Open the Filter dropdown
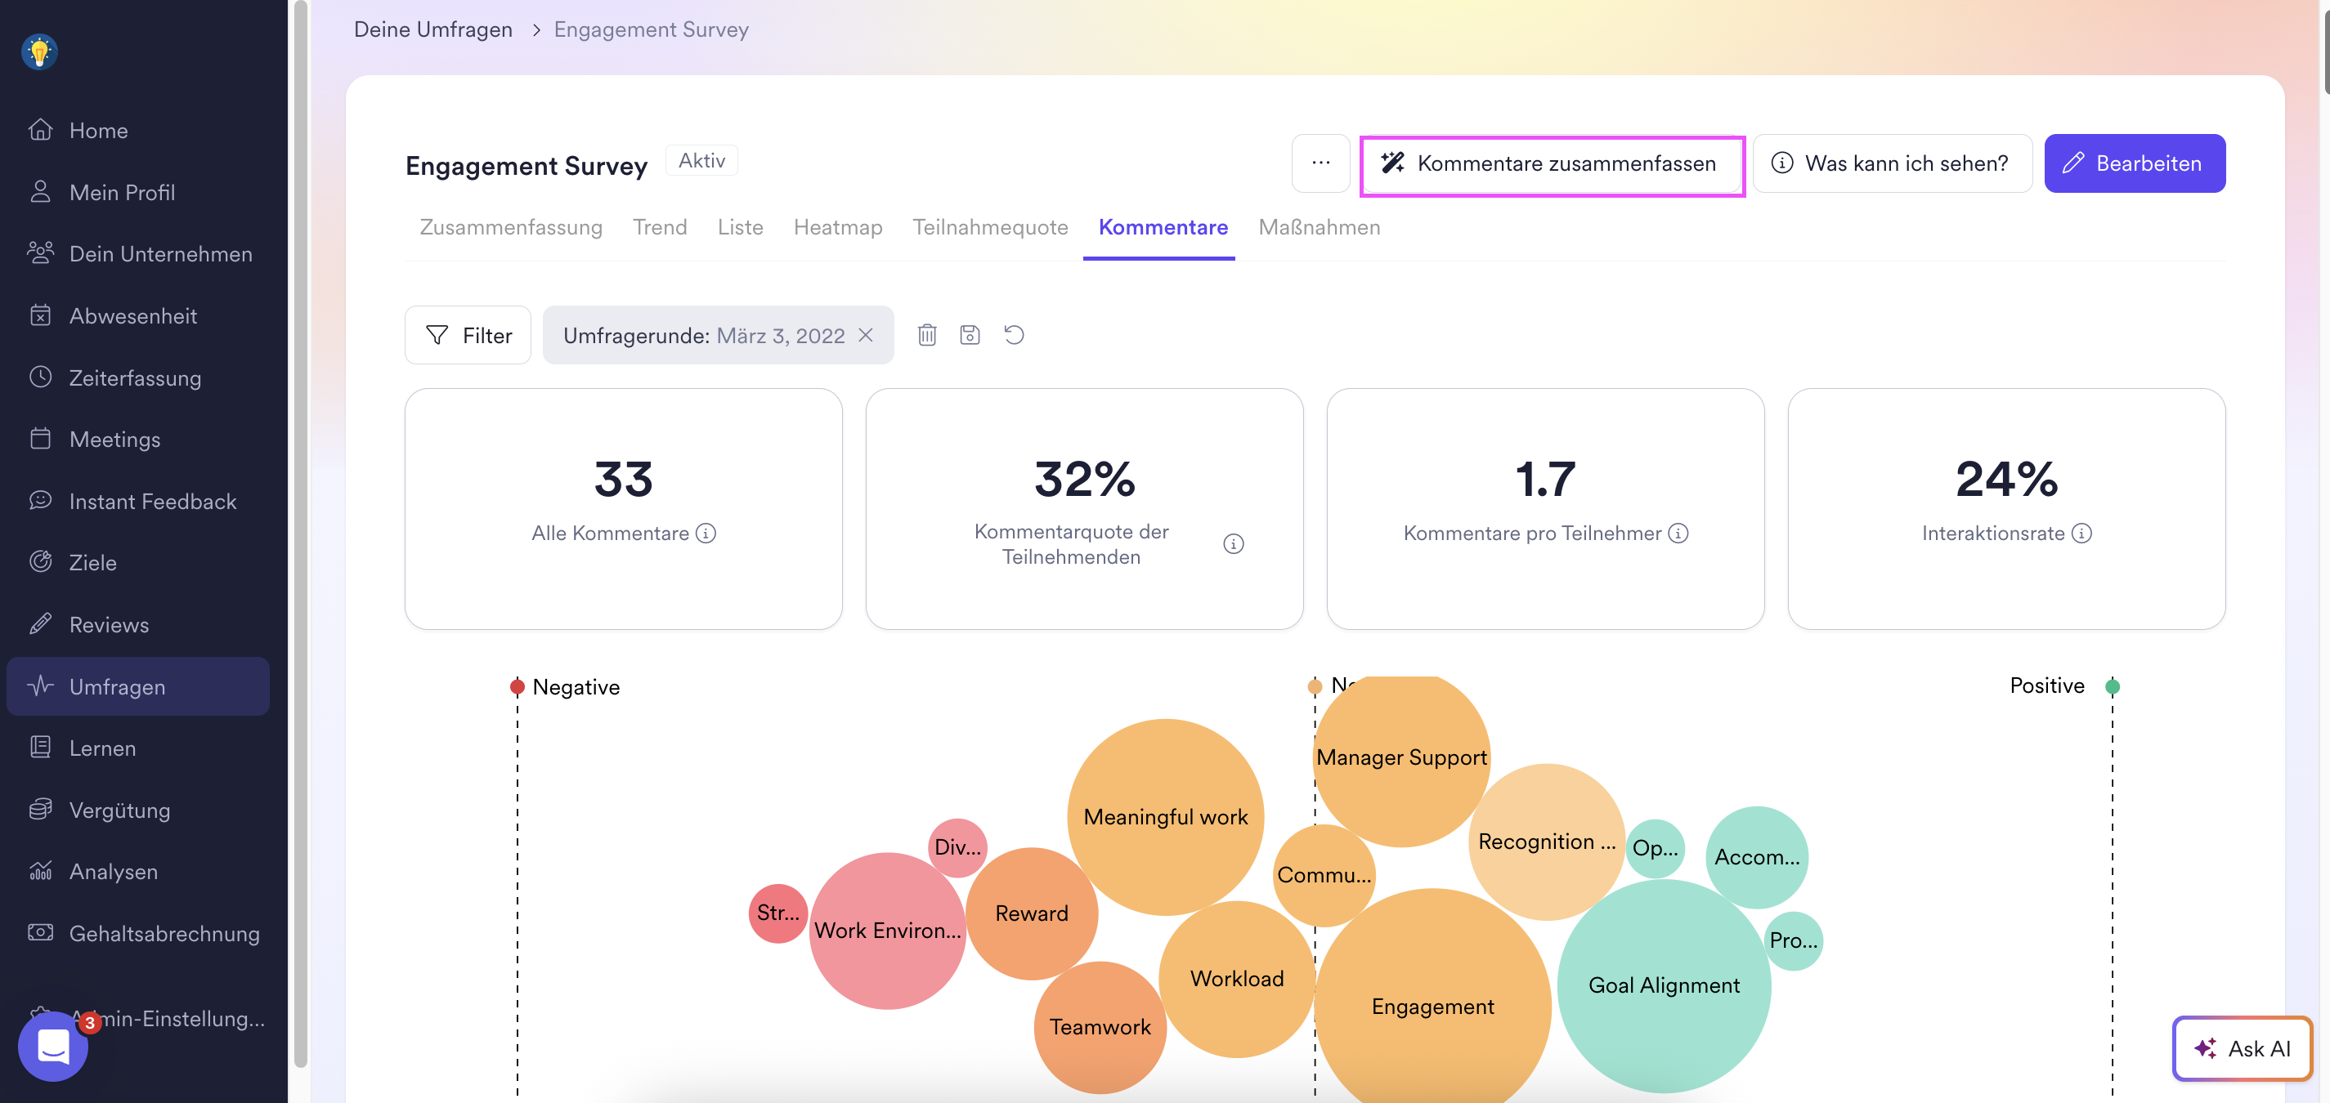Image resolution: width=2330 pixels, height=1103 pixels. (x=468, y=336)
